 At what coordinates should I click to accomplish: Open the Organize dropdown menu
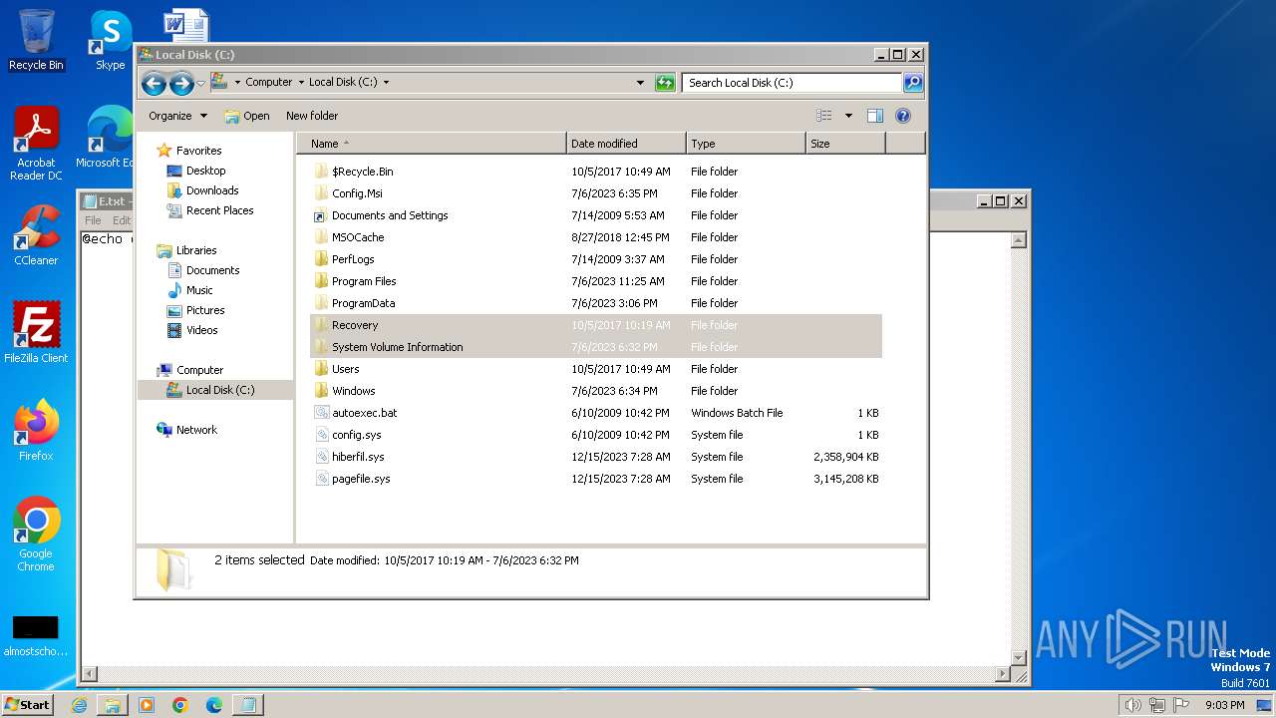point(177,116)
